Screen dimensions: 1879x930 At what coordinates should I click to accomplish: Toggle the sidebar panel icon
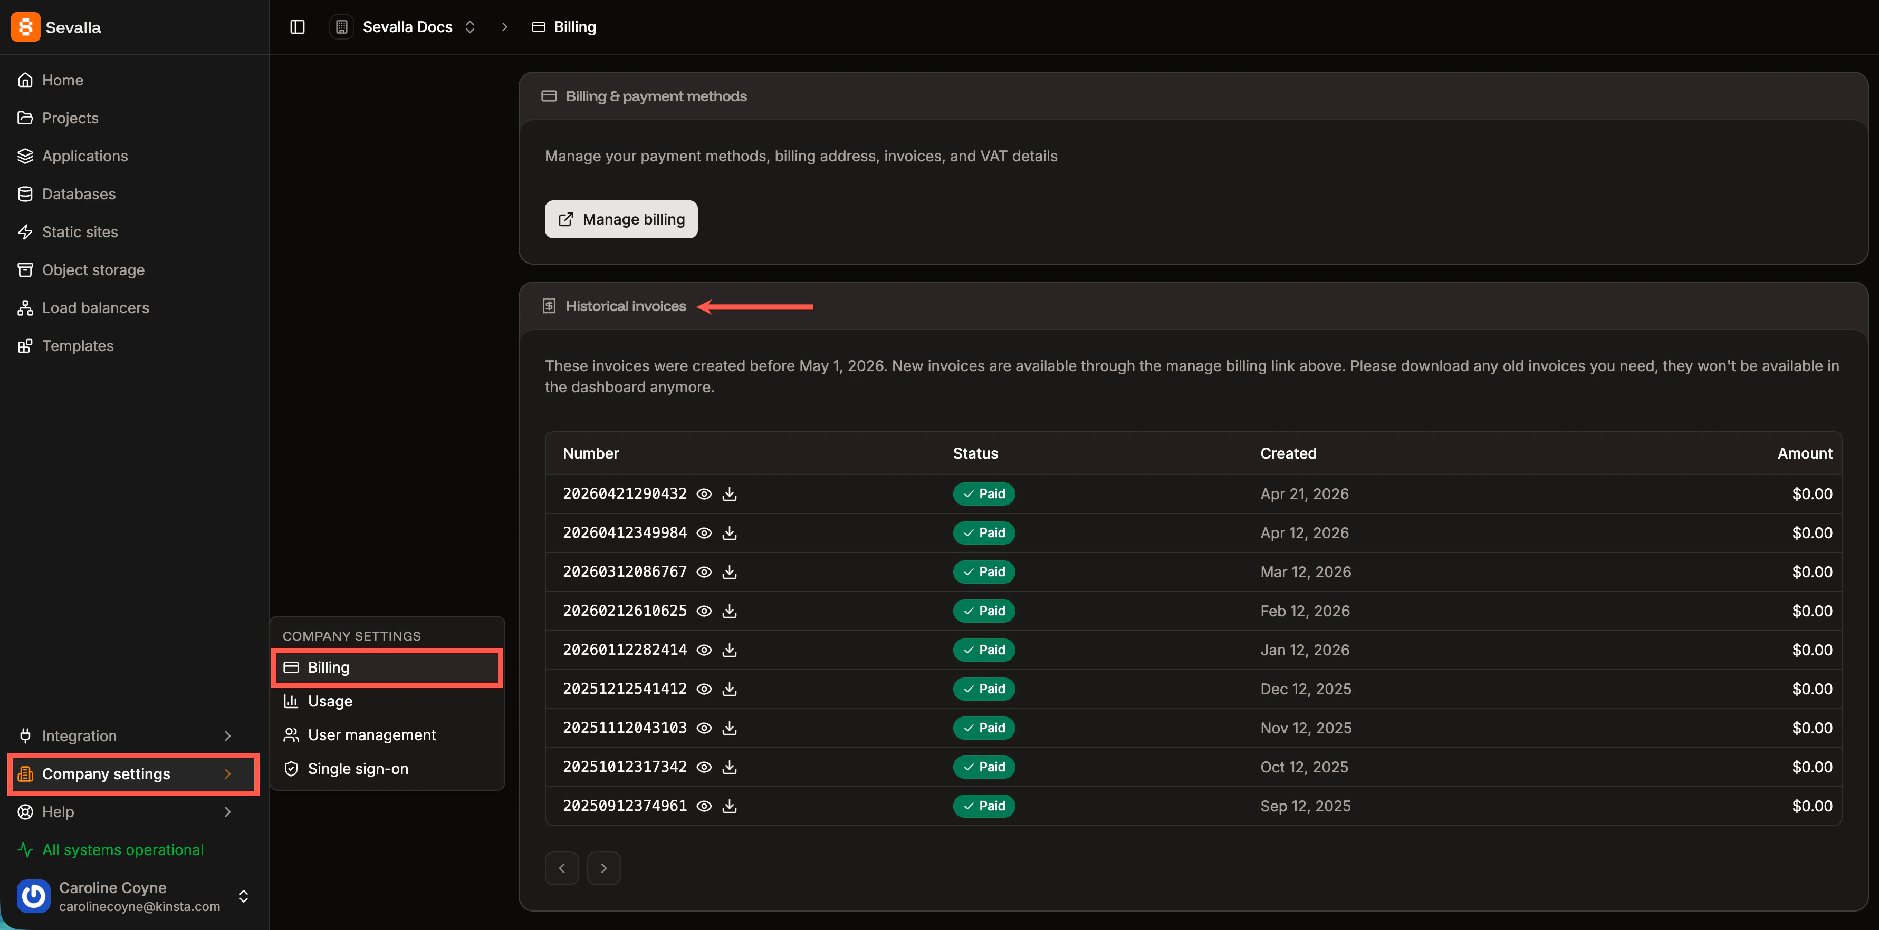pos(297,27)
